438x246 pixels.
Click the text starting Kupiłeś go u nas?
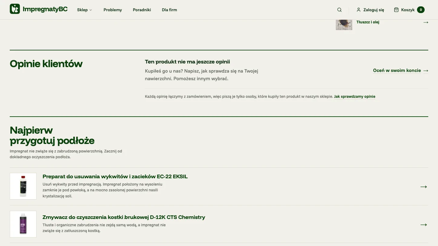point(202,75)
